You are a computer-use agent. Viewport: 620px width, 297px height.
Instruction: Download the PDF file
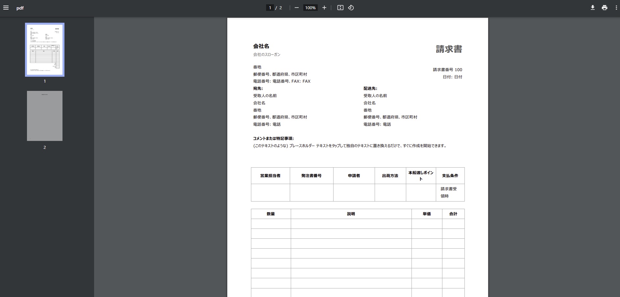click(x=592, y=8)
